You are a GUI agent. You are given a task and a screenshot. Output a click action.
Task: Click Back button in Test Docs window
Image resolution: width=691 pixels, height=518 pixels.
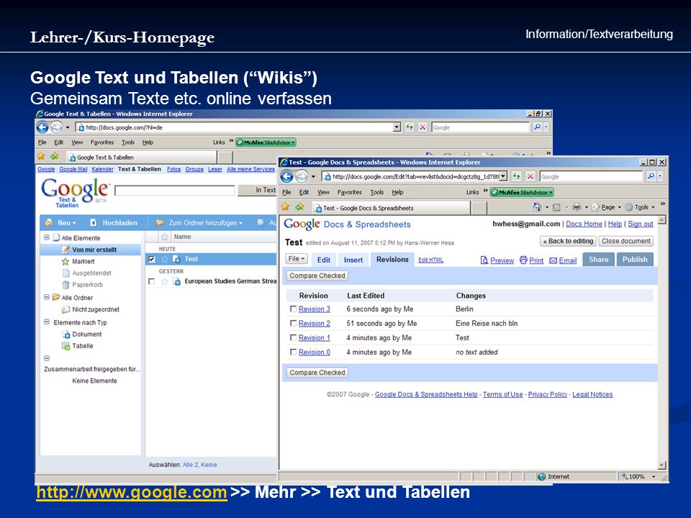287,177
